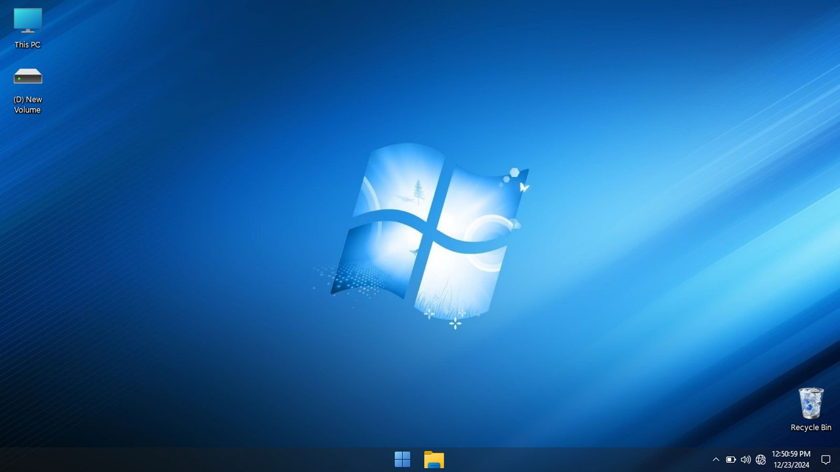Open the volume speaker icon

[745, 460]
